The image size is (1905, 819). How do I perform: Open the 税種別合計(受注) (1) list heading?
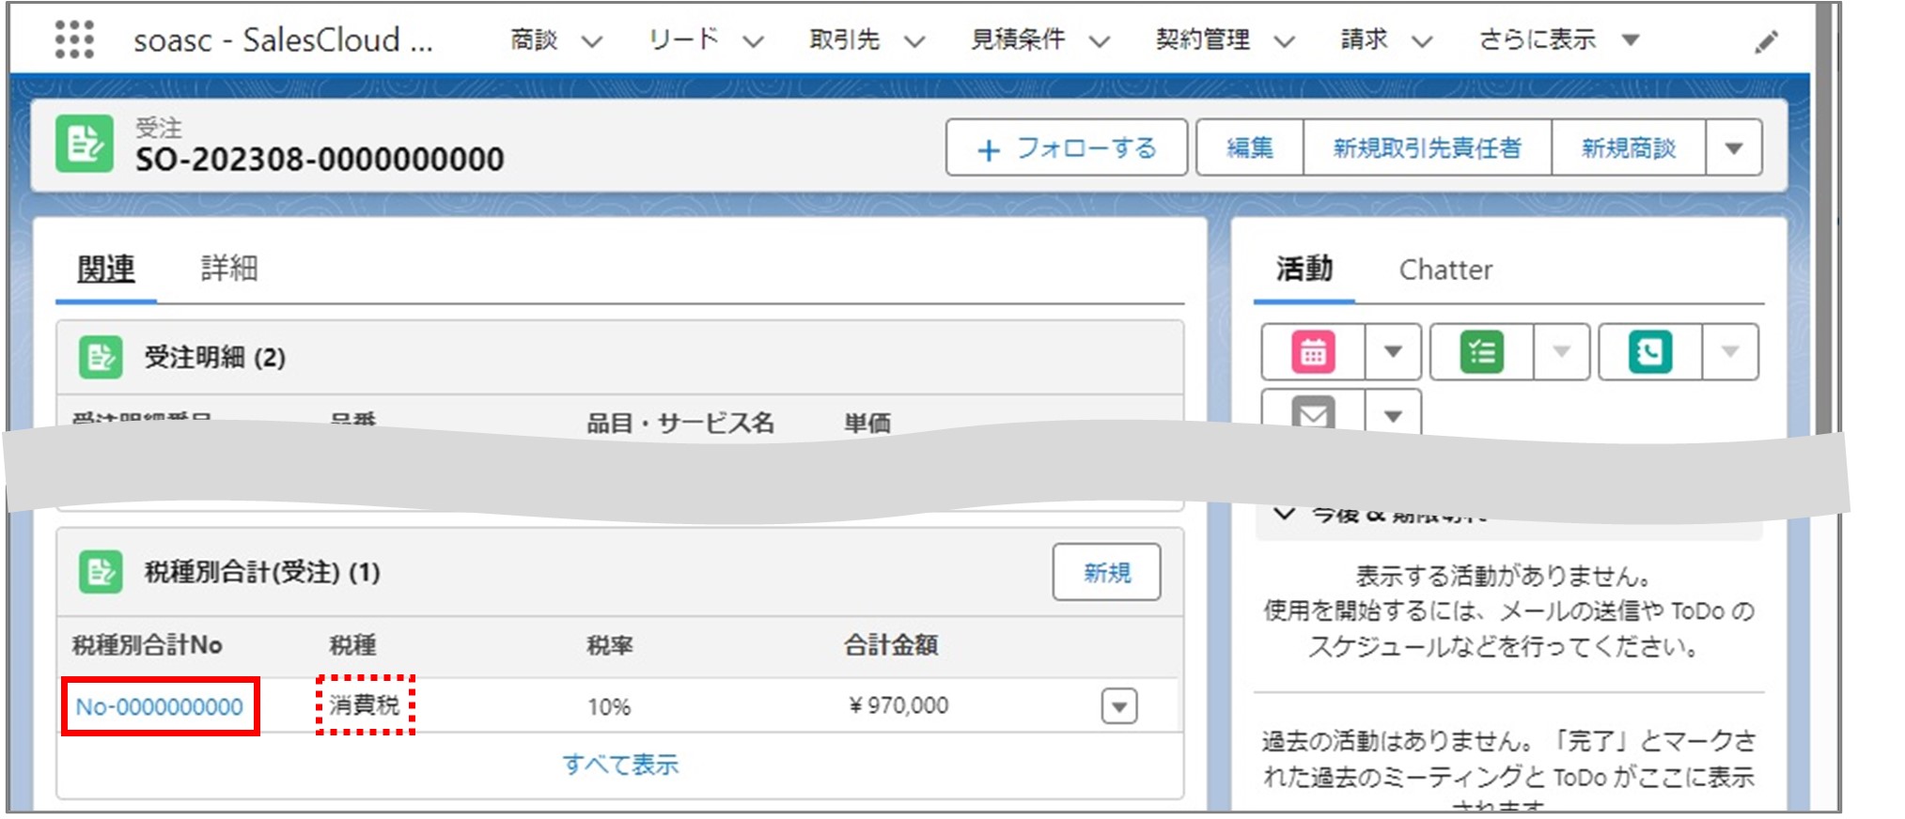262,572
